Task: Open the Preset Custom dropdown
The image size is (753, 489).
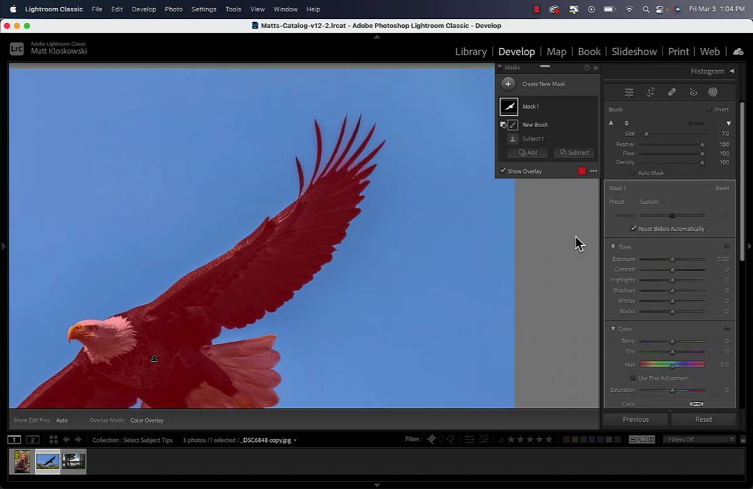Action: 651,202
